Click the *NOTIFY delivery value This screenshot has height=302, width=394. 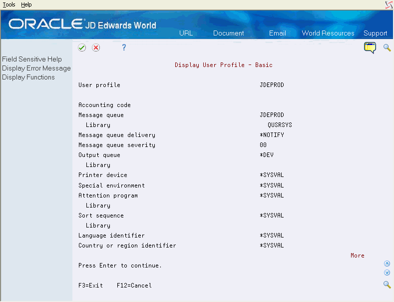click(272, 135)
